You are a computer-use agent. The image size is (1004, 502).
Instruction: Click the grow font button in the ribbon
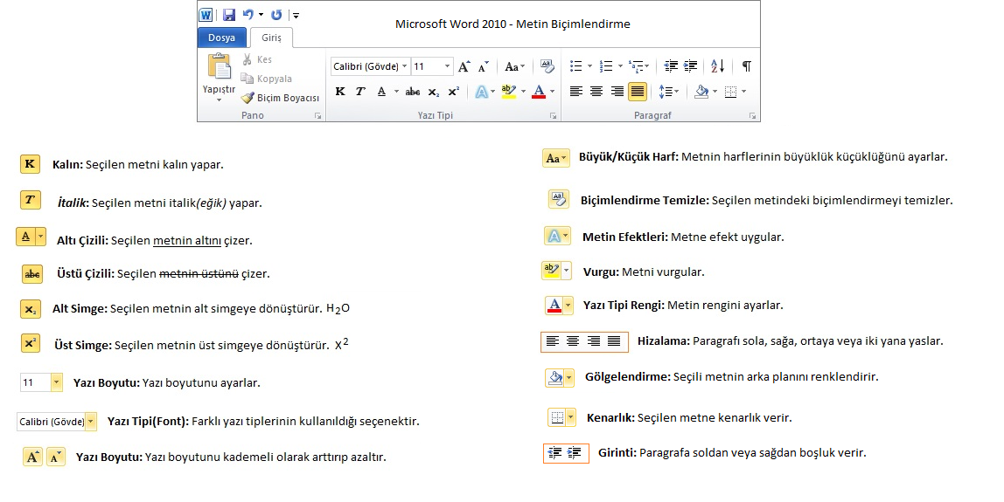coord(464,66)
